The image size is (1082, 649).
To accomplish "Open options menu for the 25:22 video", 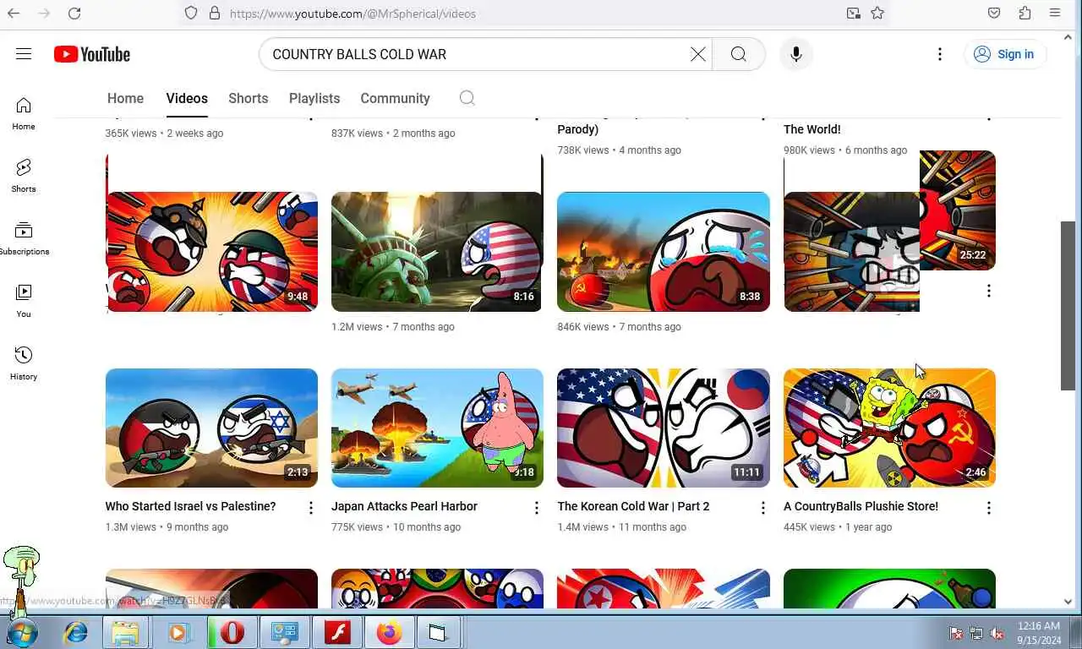I will [988, 291].
